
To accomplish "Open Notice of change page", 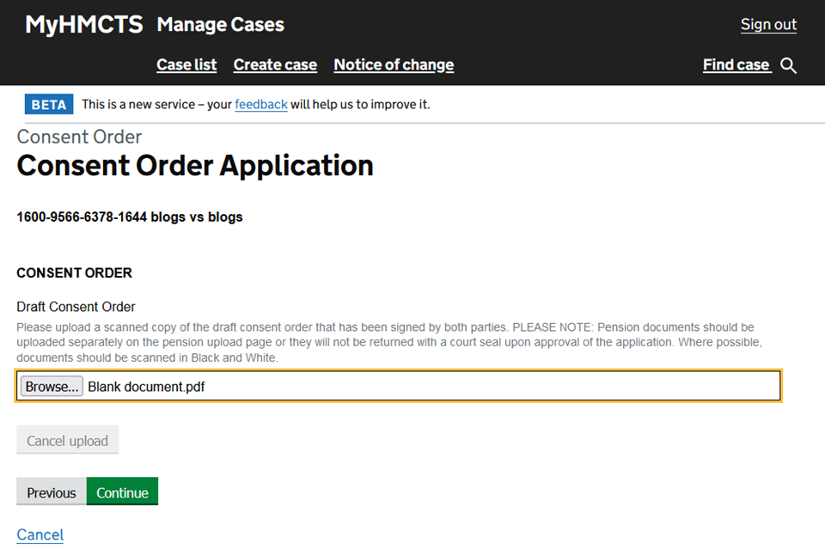I will (394, 65).
